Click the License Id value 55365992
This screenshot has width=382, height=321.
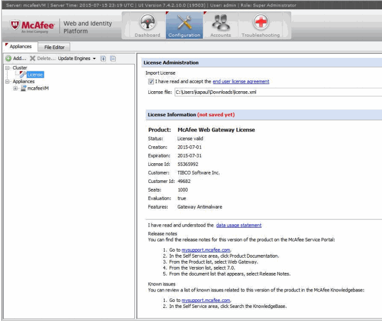[188, 164]
